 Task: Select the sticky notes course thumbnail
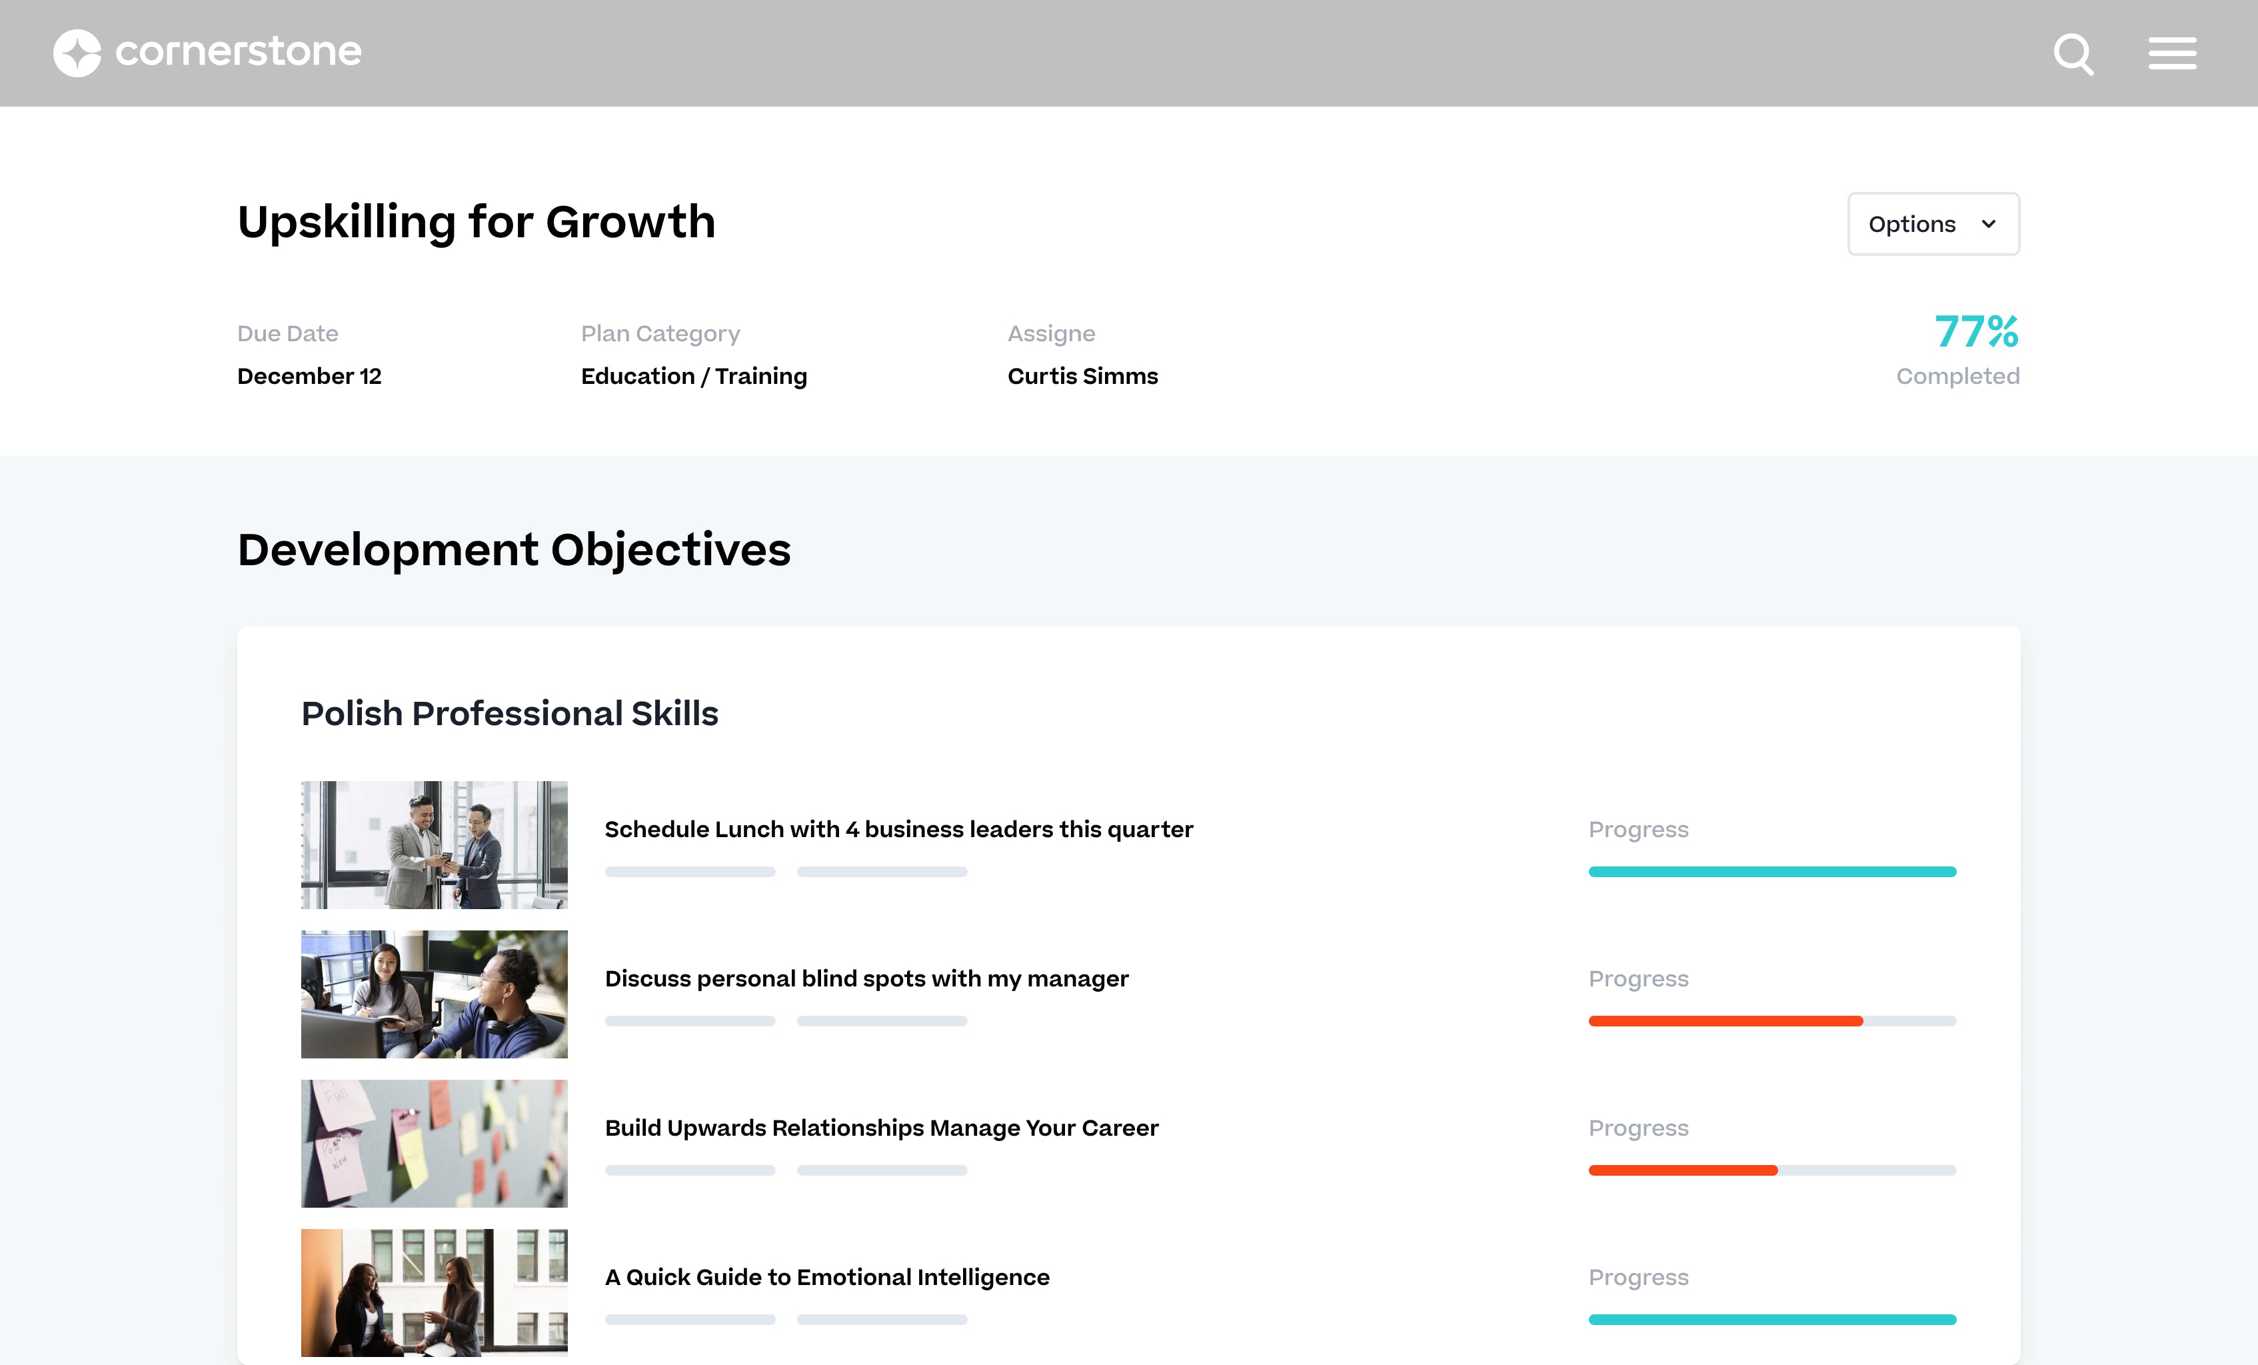pos(435,1143)
